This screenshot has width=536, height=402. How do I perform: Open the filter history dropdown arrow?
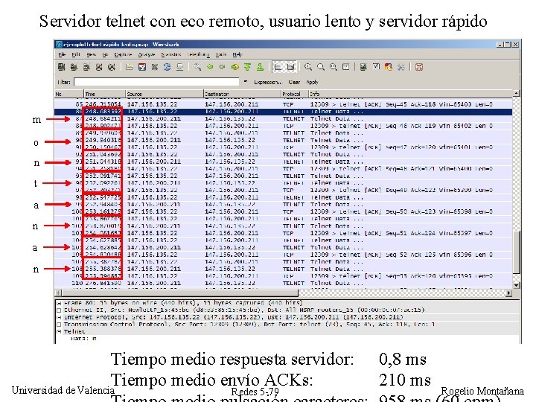pyautogui.click(x=246, y=82)
